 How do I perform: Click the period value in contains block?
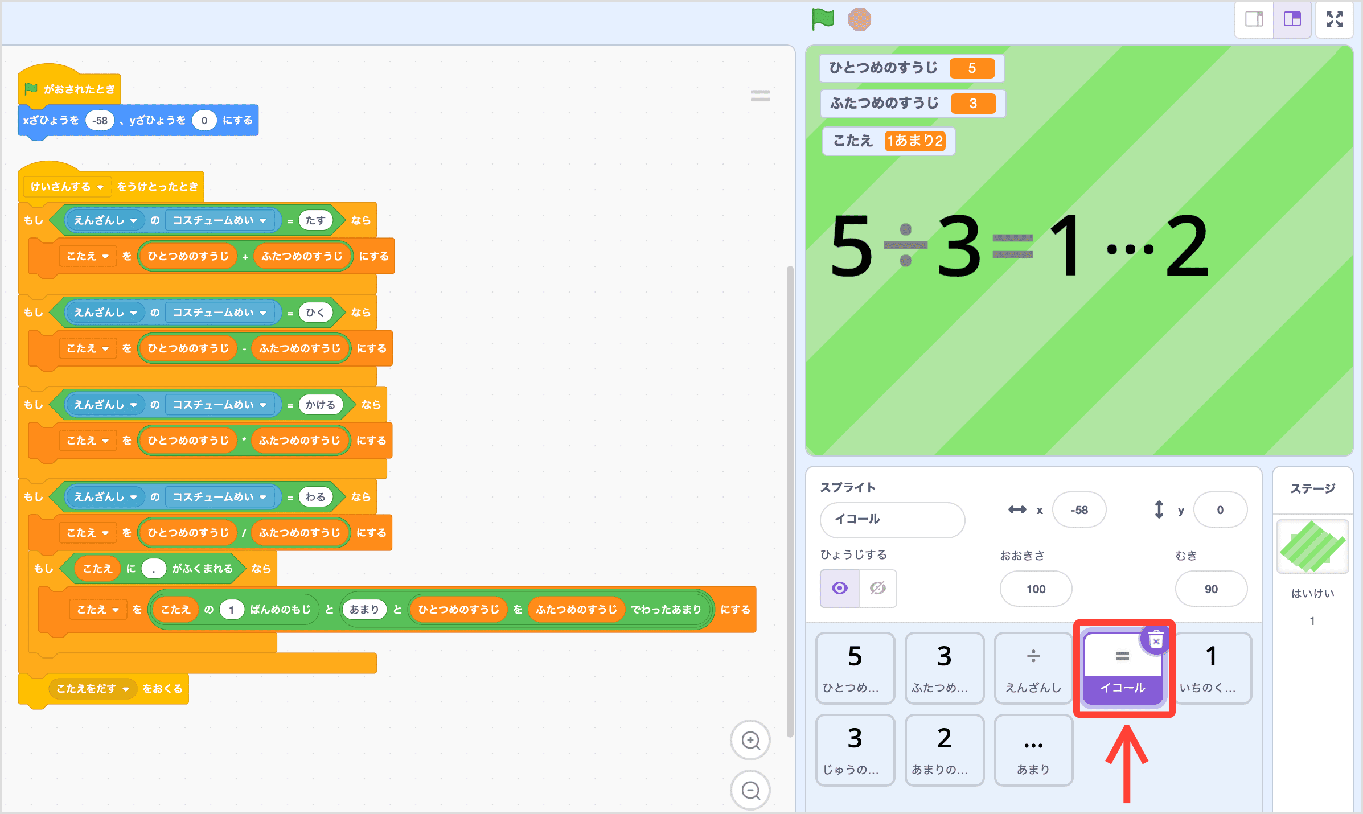153,569
